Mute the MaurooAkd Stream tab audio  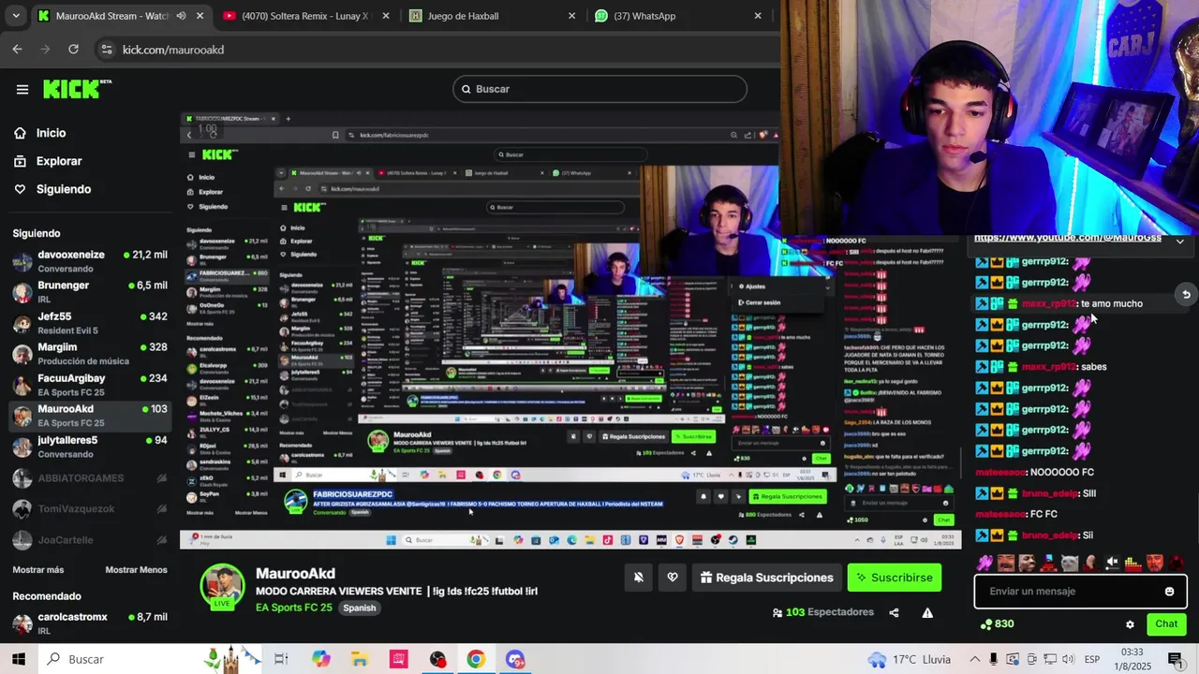click(x=181, y=16)
